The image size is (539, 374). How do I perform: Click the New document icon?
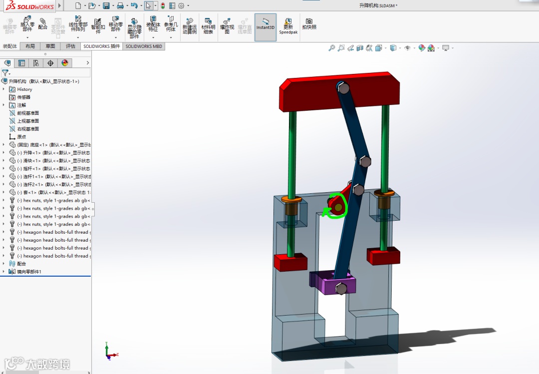click(78, 5)
